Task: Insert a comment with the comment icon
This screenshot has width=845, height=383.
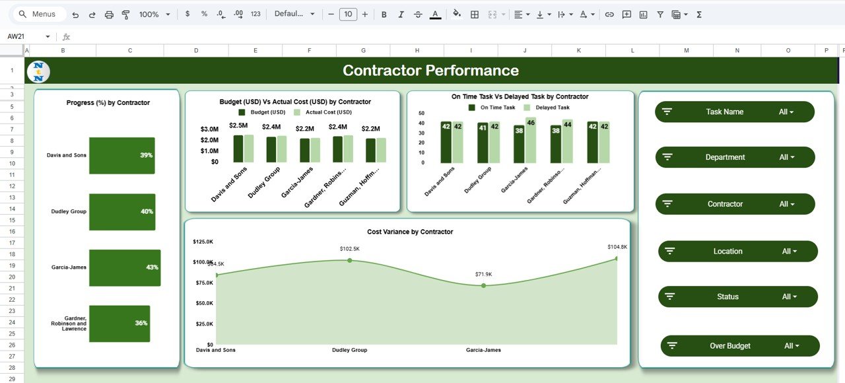Action: (626, 14)
